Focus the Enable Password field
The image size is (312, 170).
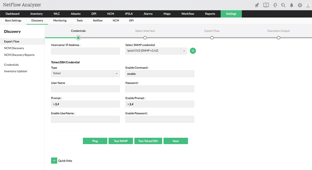[x=160, y=119]
